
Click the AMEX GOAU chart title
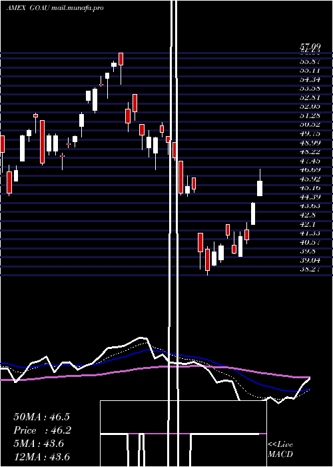point(28,8)
